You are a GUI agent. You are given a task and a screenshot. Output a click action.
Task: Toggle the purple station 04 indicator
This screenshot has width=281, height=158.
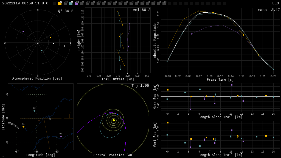[76, 3]
